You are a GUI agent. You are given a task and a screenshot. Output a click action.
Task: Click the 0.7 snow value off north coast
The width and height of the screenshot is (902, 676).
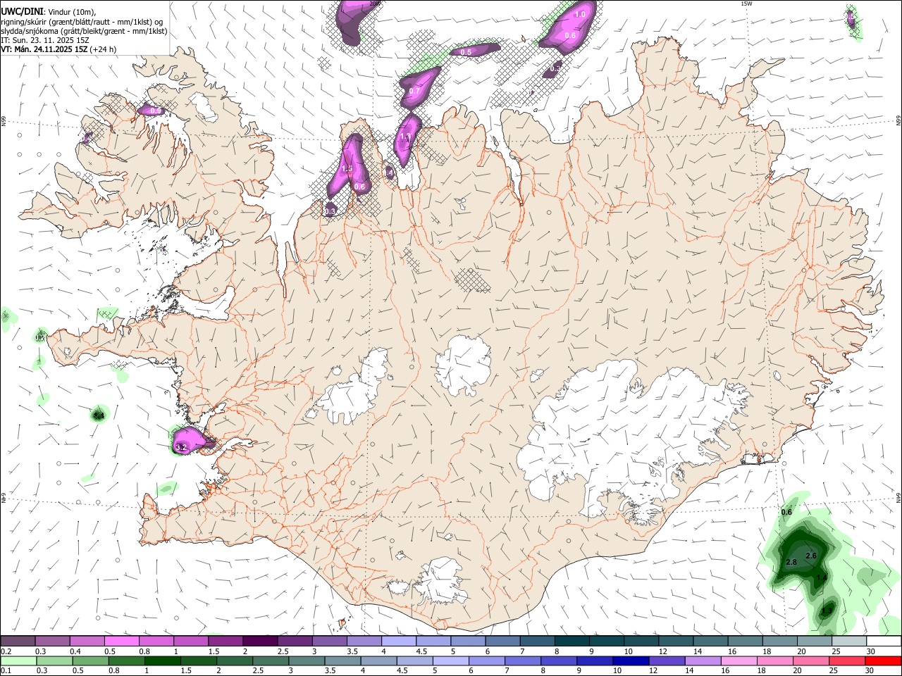pos(414,91)
